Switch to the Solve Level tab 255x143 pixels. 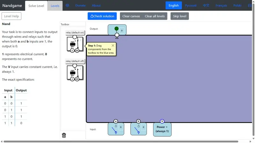(36, 6)
